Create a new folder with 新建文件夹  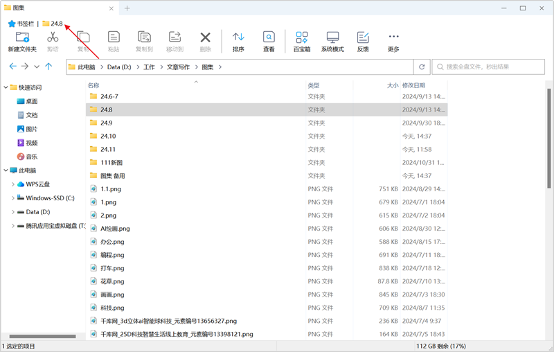[22, 42]
